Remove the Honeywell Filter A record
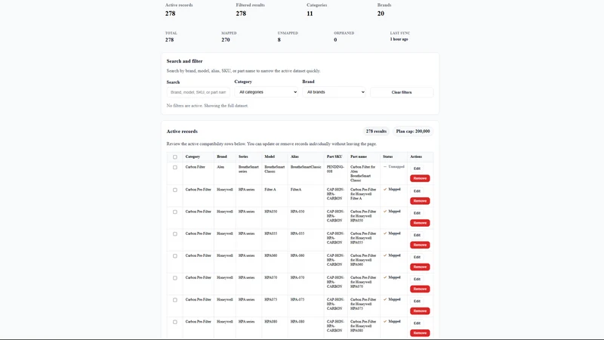604x340 pixels. pos(420,200)
